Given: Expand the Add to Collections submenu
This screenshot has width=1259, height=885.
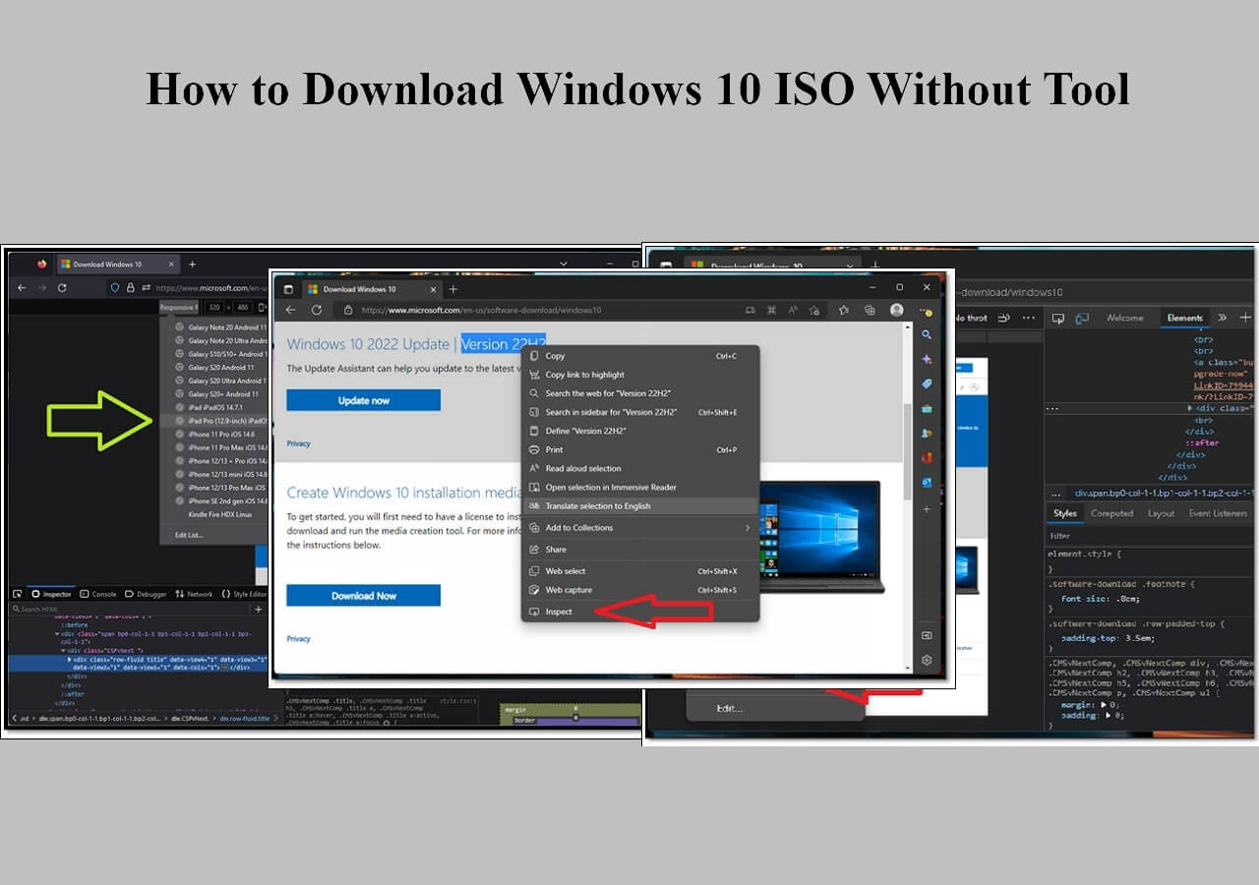Looking at the screenshot, I should coord(748,528).
